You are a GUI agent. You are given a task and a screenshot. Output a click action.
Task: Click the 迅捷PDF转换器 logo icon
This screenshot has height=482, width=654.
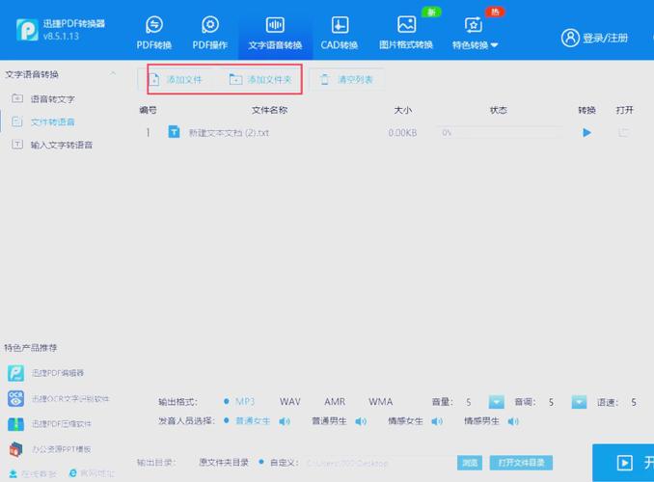pos(27,30)
